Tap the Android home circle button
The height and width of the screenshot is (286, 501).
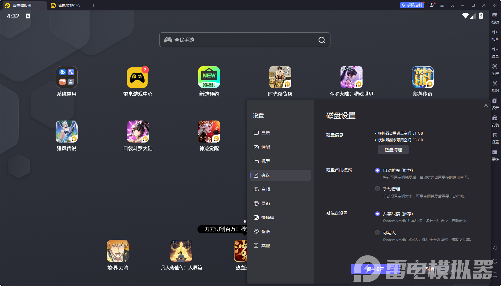pos(495,261)
